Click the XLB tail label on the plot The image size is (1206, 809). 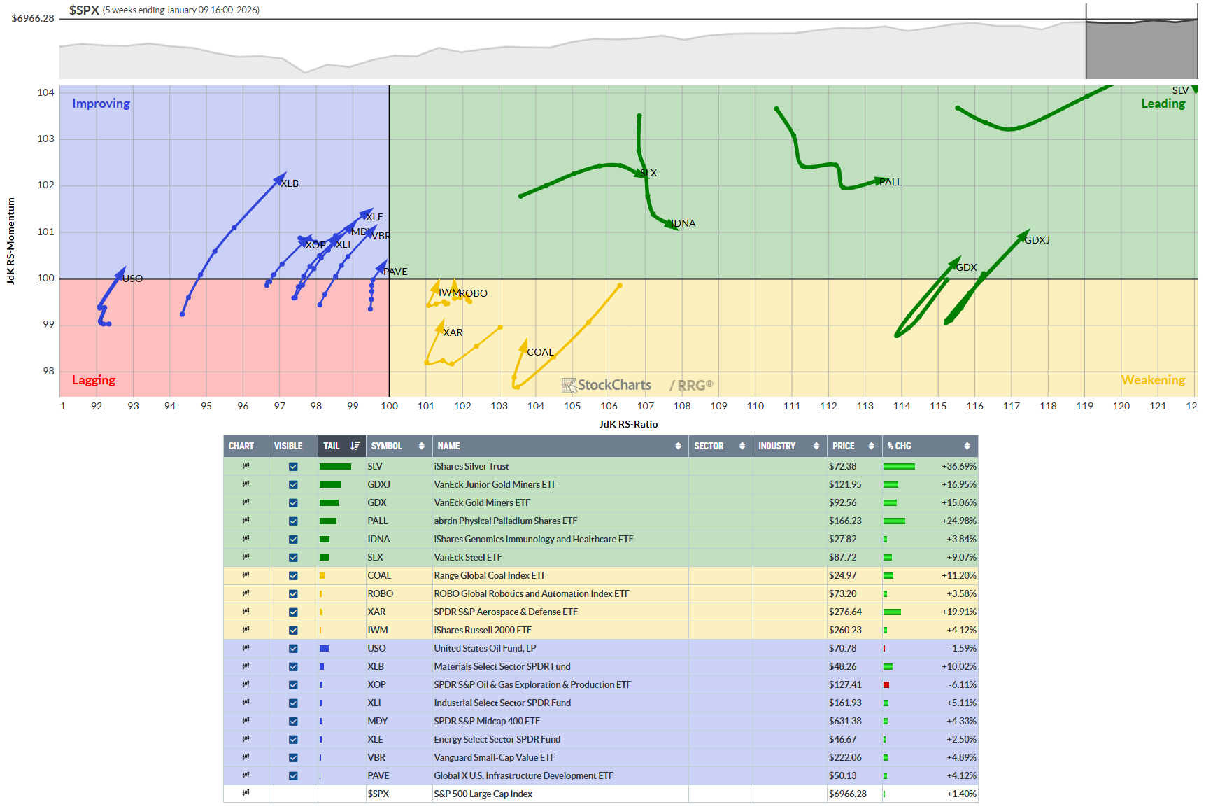point(290,183)
